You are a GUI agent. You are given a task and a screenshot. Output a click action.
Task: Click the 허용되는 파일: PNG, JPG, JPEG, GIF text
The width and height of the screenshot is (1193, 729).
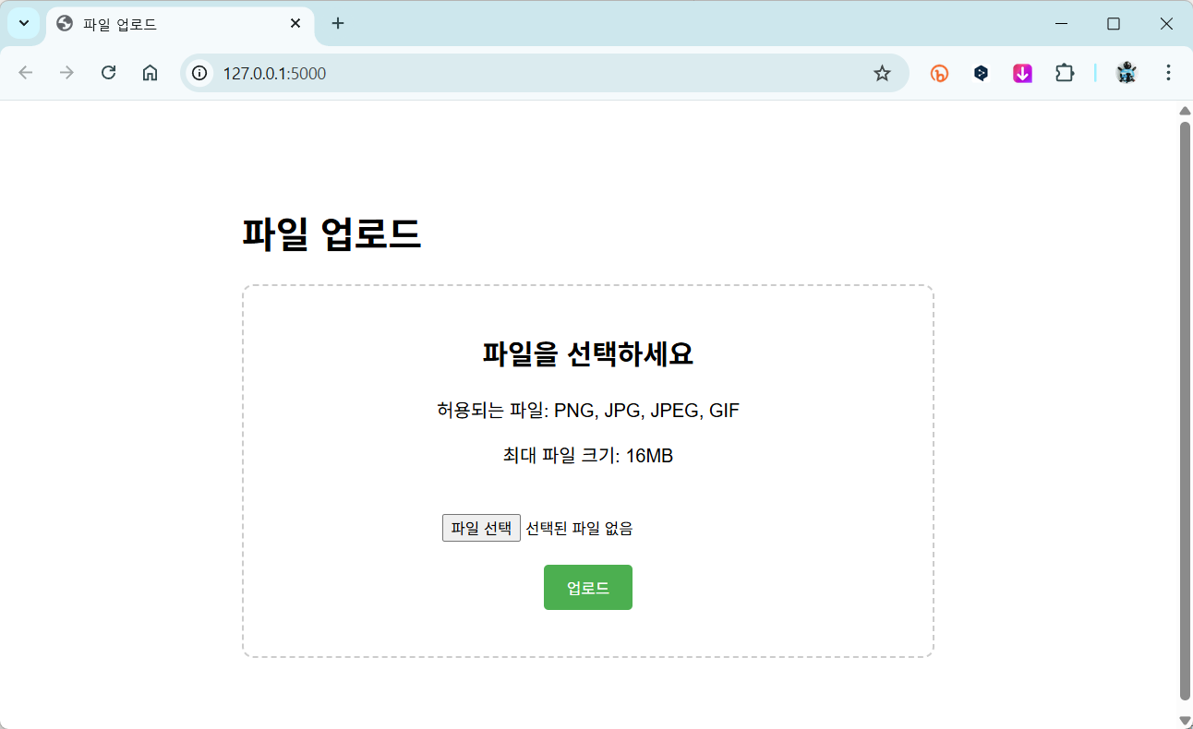[588, 411]
